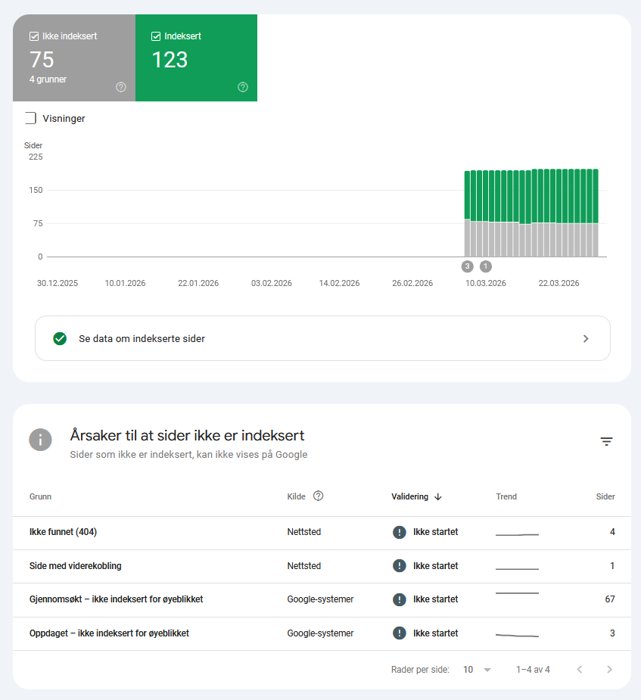Click the filter icon in the Årsaker panel
Viewport: 641px width, 700px height.
pos(606,440)
